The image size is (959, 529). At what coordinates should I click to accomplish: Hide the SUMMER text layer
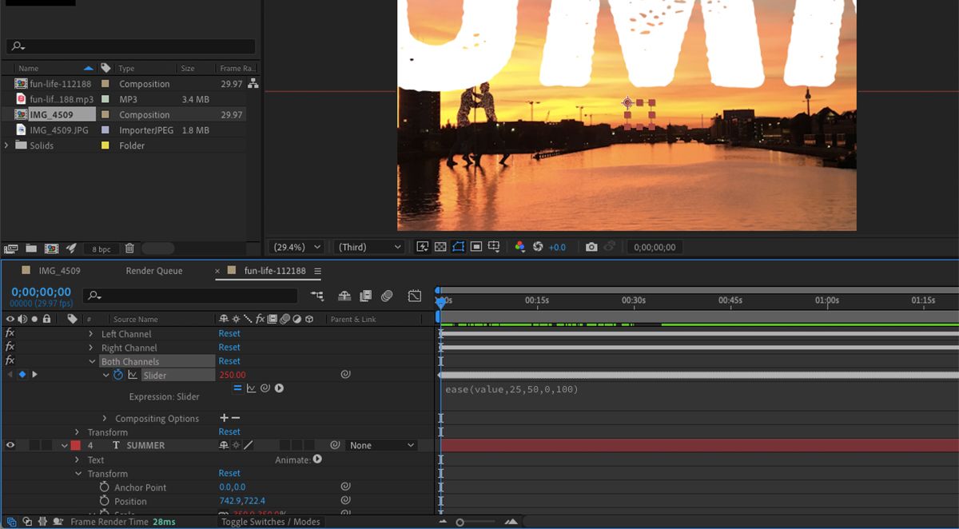click(10, 445)
